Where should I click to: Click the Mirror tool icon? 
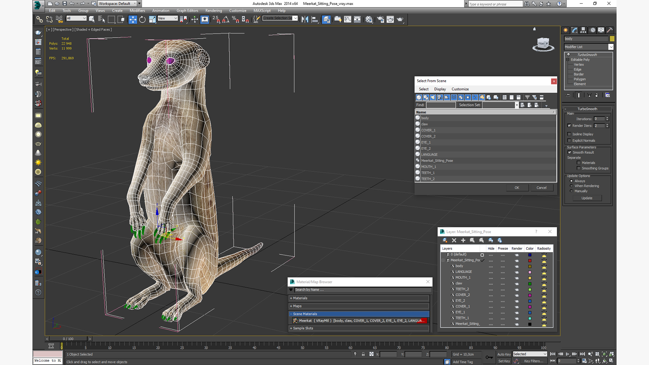(305, 20)
